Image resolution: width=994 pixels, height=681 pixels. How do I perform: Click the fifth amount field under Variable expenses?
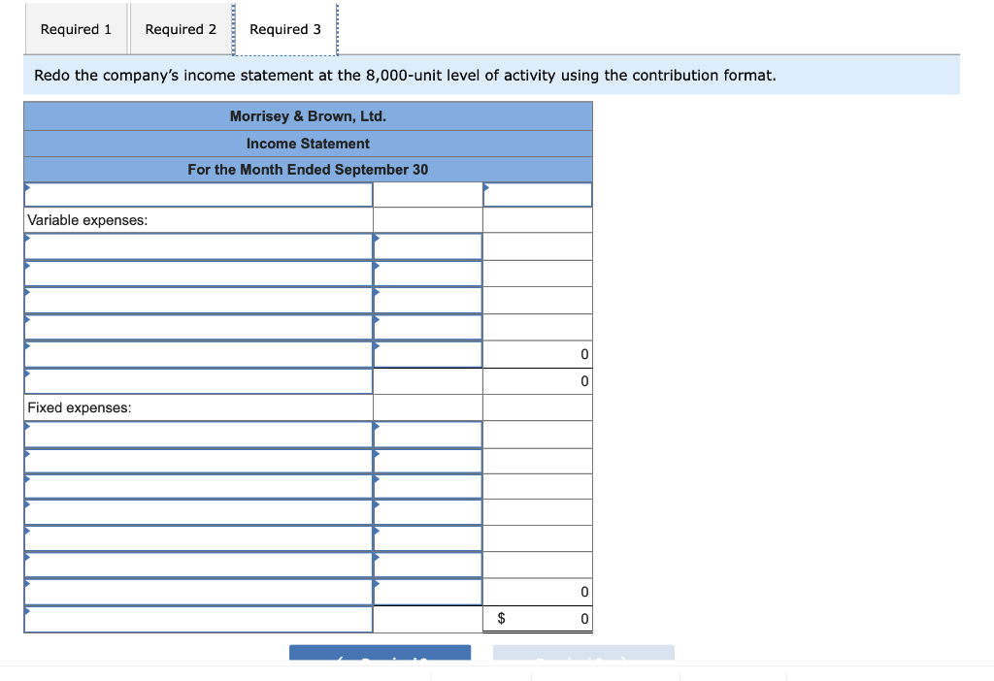pos(428,355)
